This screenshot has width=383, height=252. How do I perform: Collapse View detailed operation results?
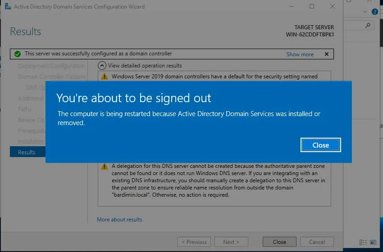(102, 66)
